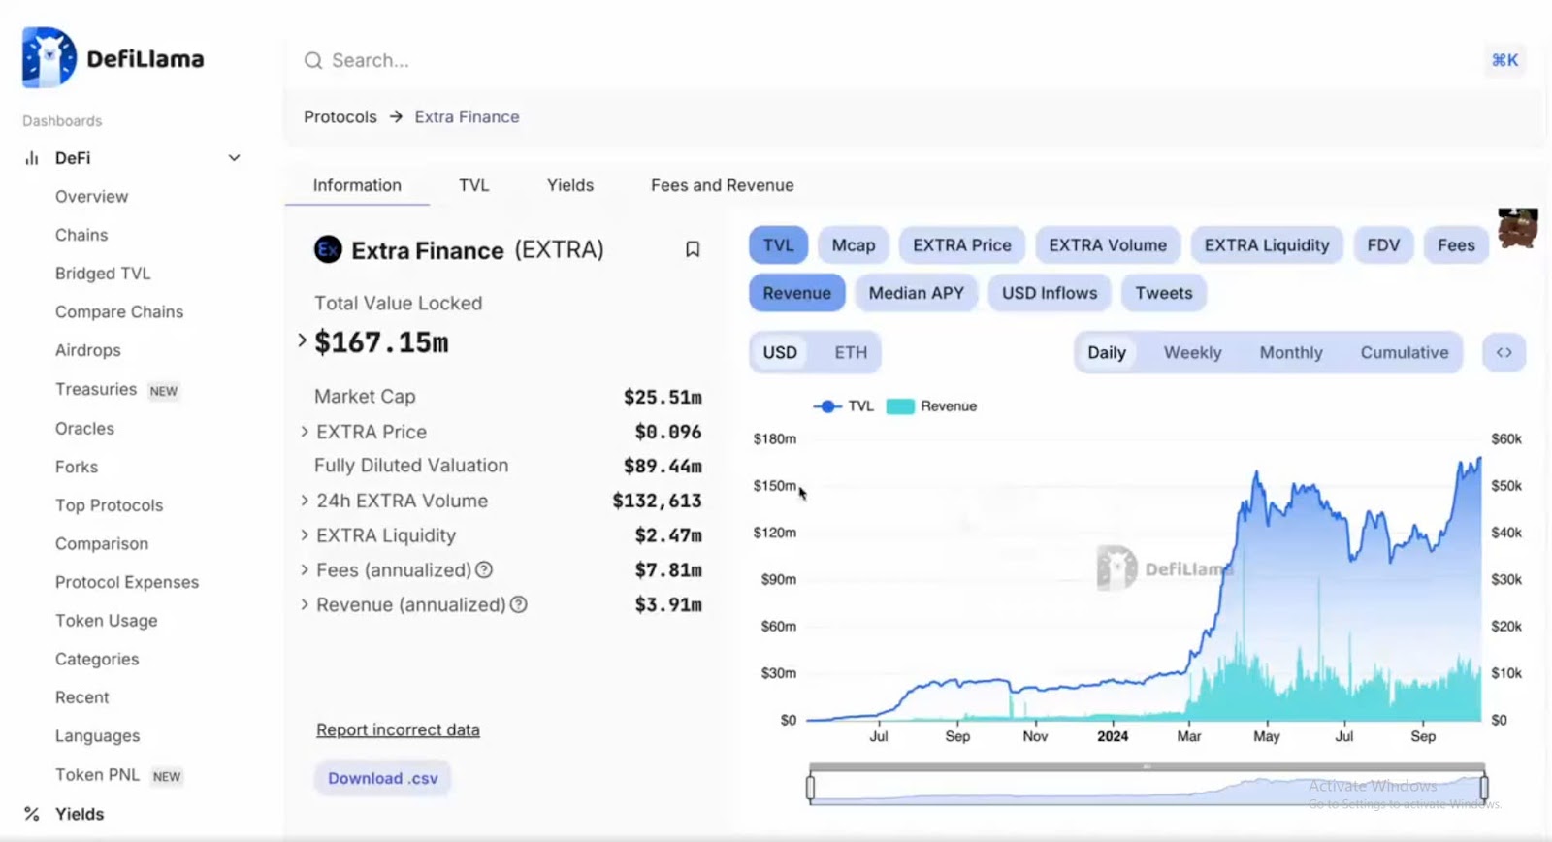Toggle the Tweets chart metric

click(x=1164, y=293)
